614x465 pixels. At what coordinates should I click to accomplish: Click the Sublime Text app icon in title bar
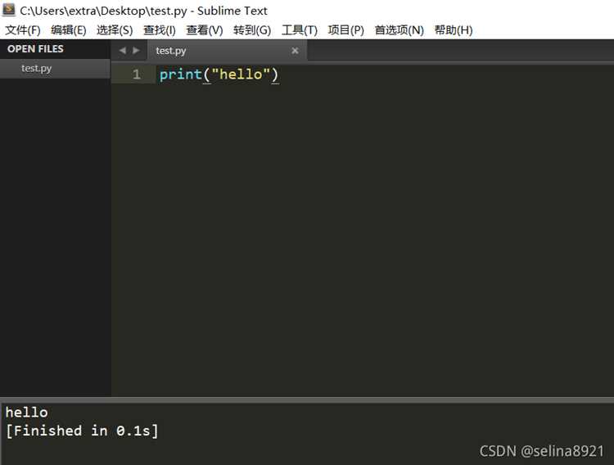tap(9, 9)
